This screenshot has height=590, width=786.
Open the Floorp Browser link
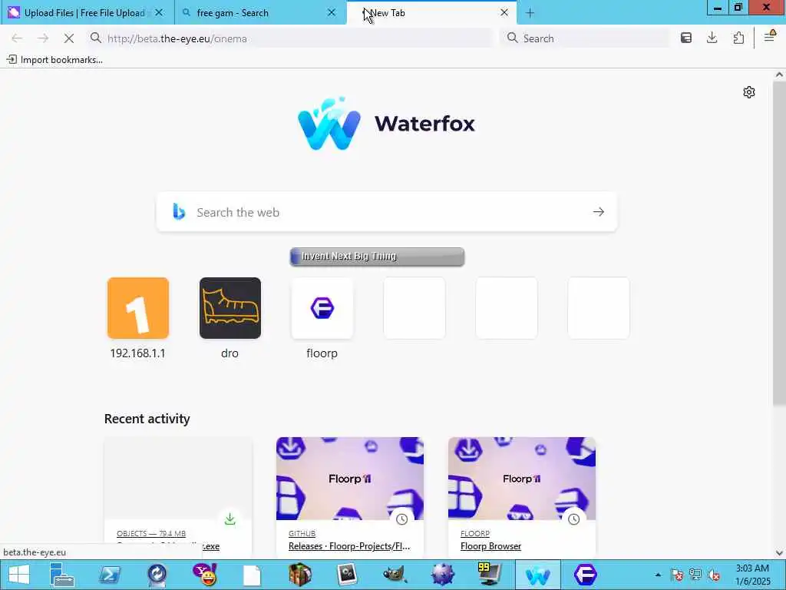pyautogui.click(x=490, y=546)
